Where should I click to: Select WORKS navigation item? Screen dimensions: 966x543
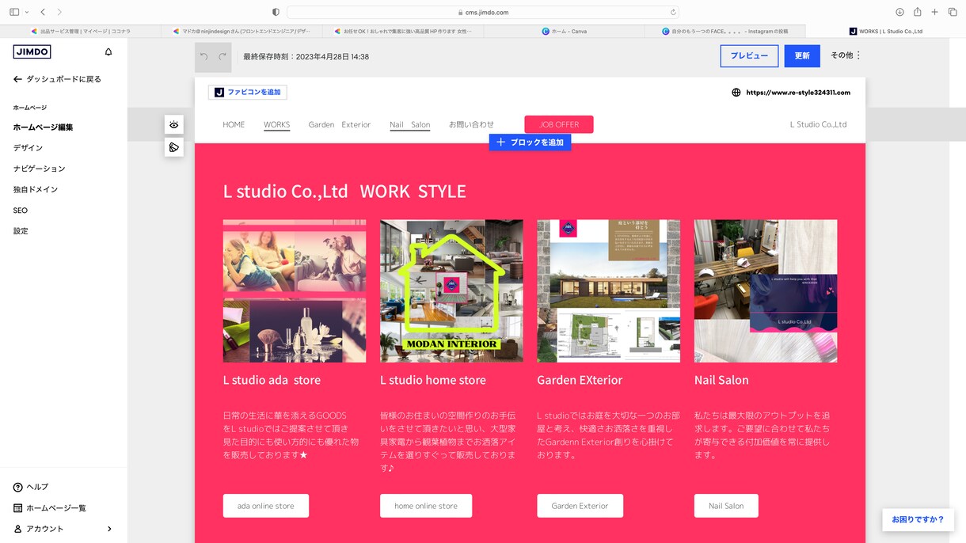(277, 124)
